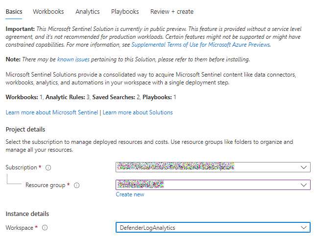Click the Instance details heading
The height and width of the screenshot is (243, 316).
click(x=27, y=214)
